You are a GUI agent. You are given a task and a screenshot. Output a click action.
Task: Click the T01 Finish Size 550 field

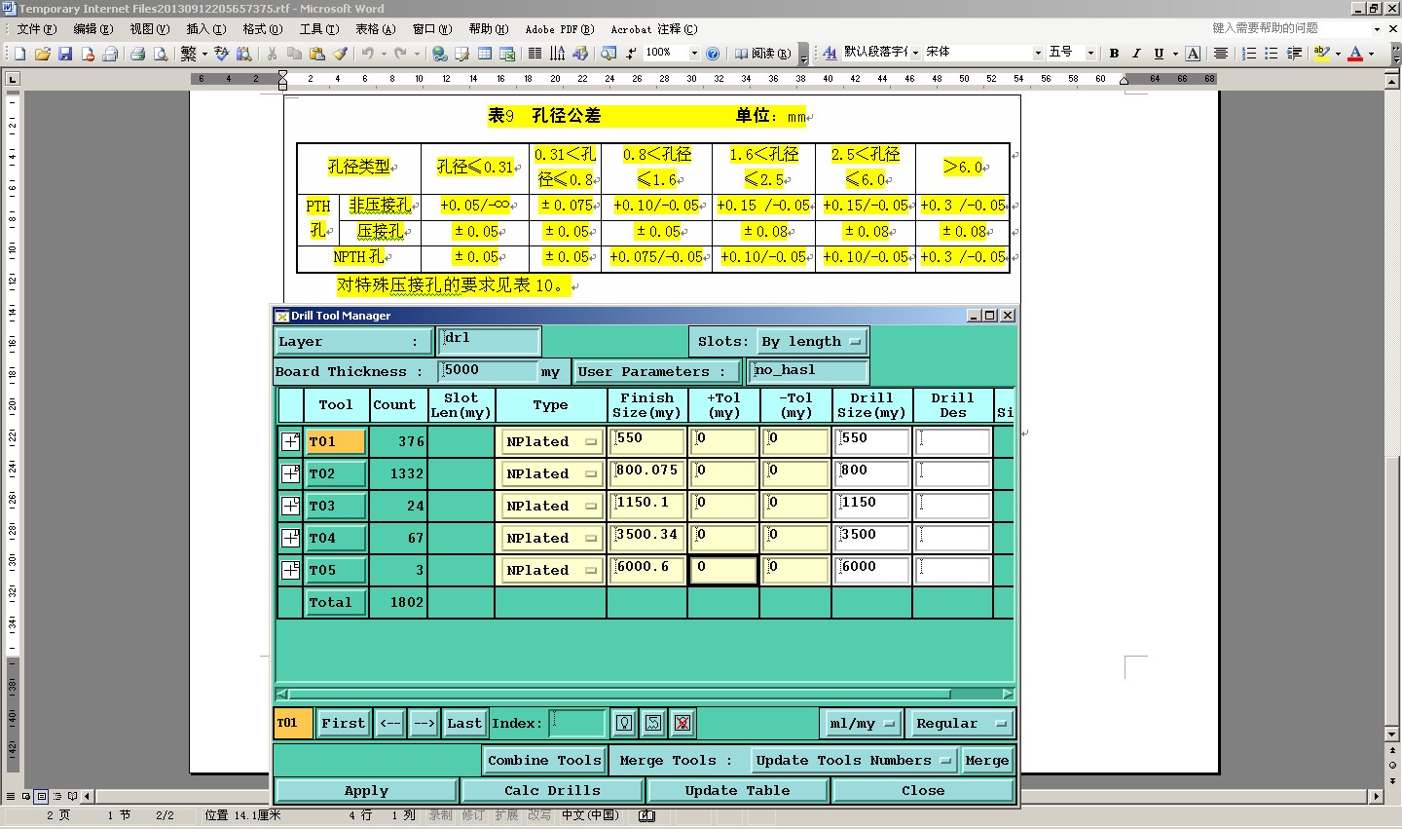point(647,441)
